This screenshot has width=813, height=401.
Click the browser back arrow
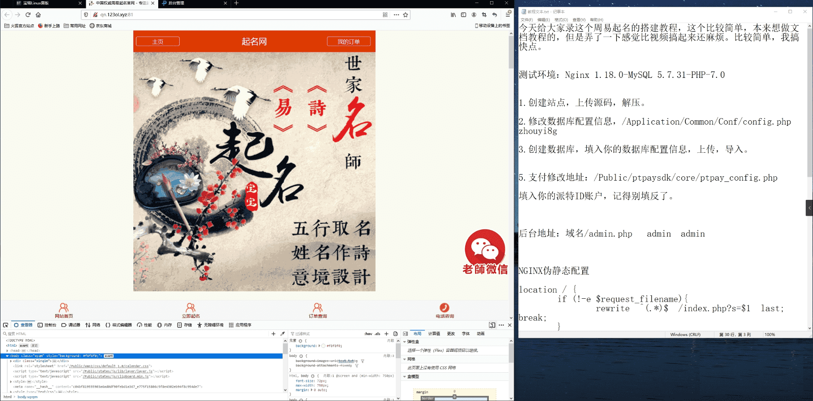click(7, 15)
